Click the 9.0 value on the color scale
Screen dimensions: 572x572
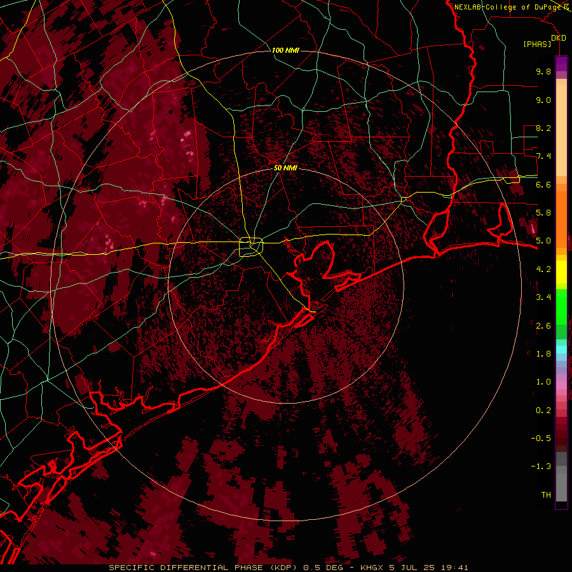click(543, 100)
